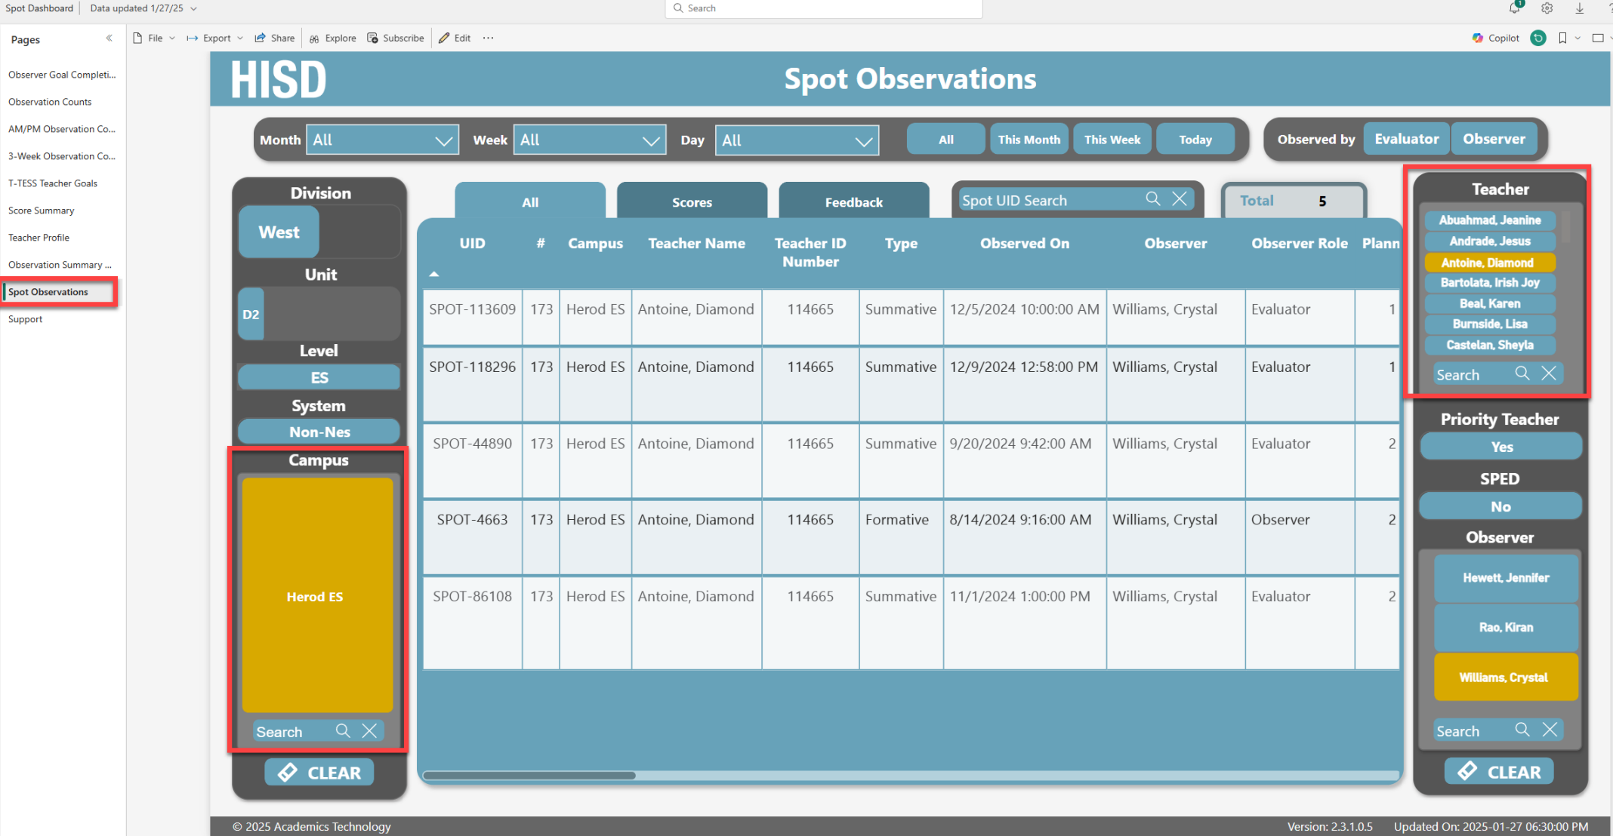The width and height of the screenshot is (1613, 836).
Task: Open the File menu
Action: (154, 38)
